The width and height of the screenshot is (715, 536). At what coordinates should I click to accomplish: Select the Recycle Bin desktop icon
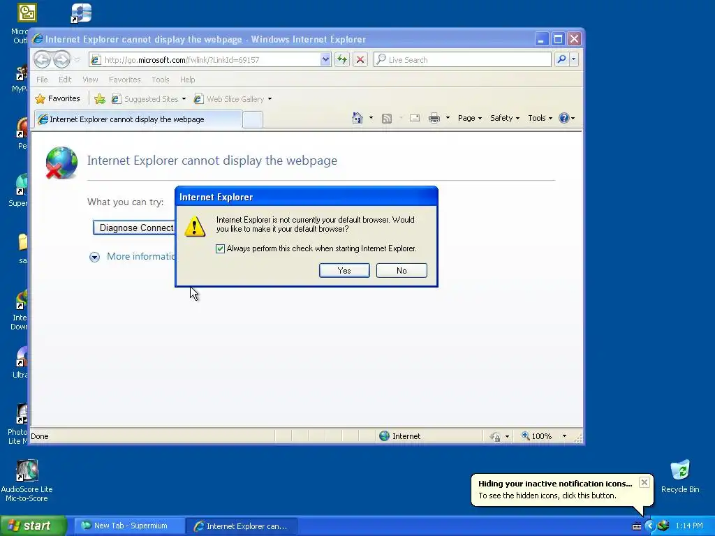pyautogui.click(x=680, y=476)
